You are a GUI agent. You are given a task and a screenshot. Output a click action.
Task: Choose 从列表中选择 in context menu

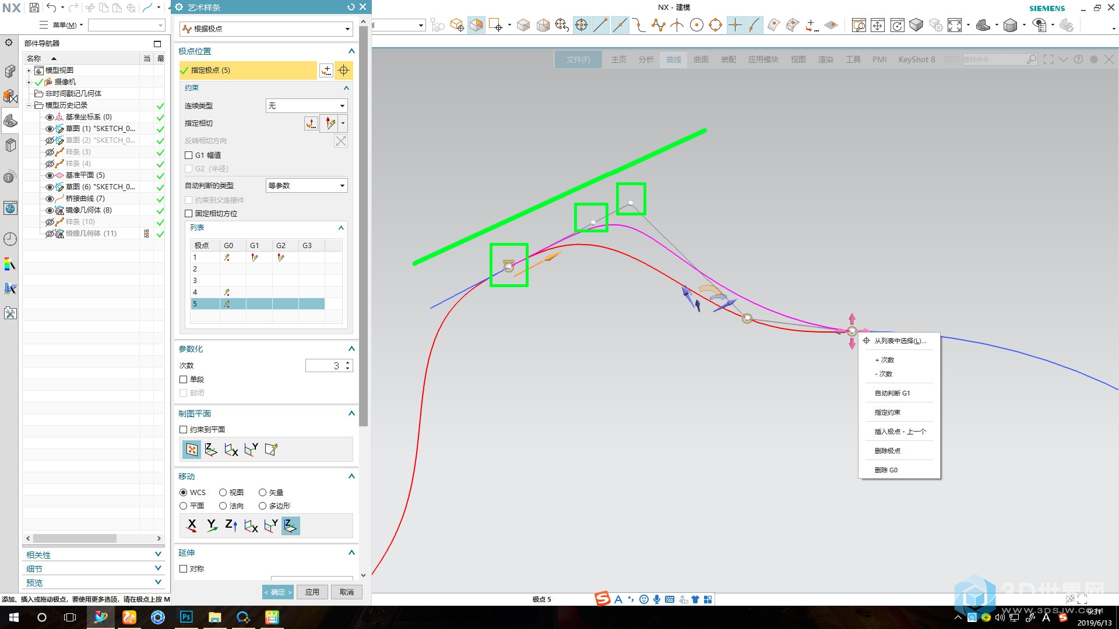(x=900, y=341)
